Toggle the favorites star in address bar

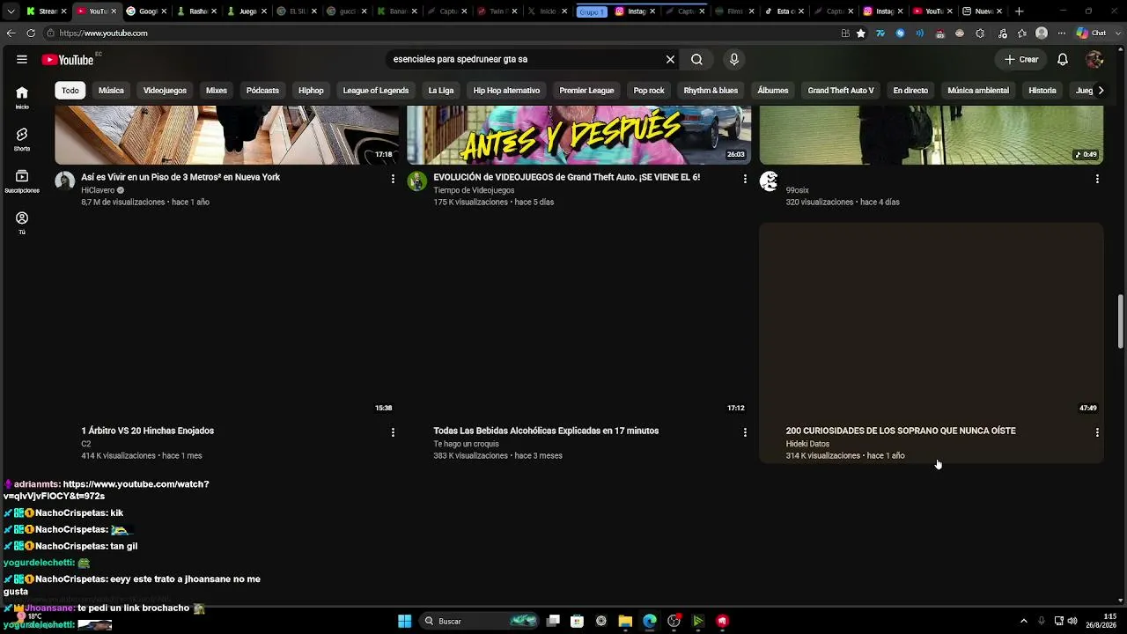coord(861,33)
